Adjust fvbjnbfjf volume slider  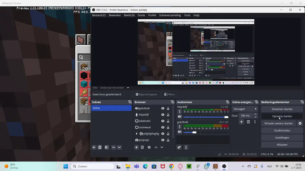[206, 117]
